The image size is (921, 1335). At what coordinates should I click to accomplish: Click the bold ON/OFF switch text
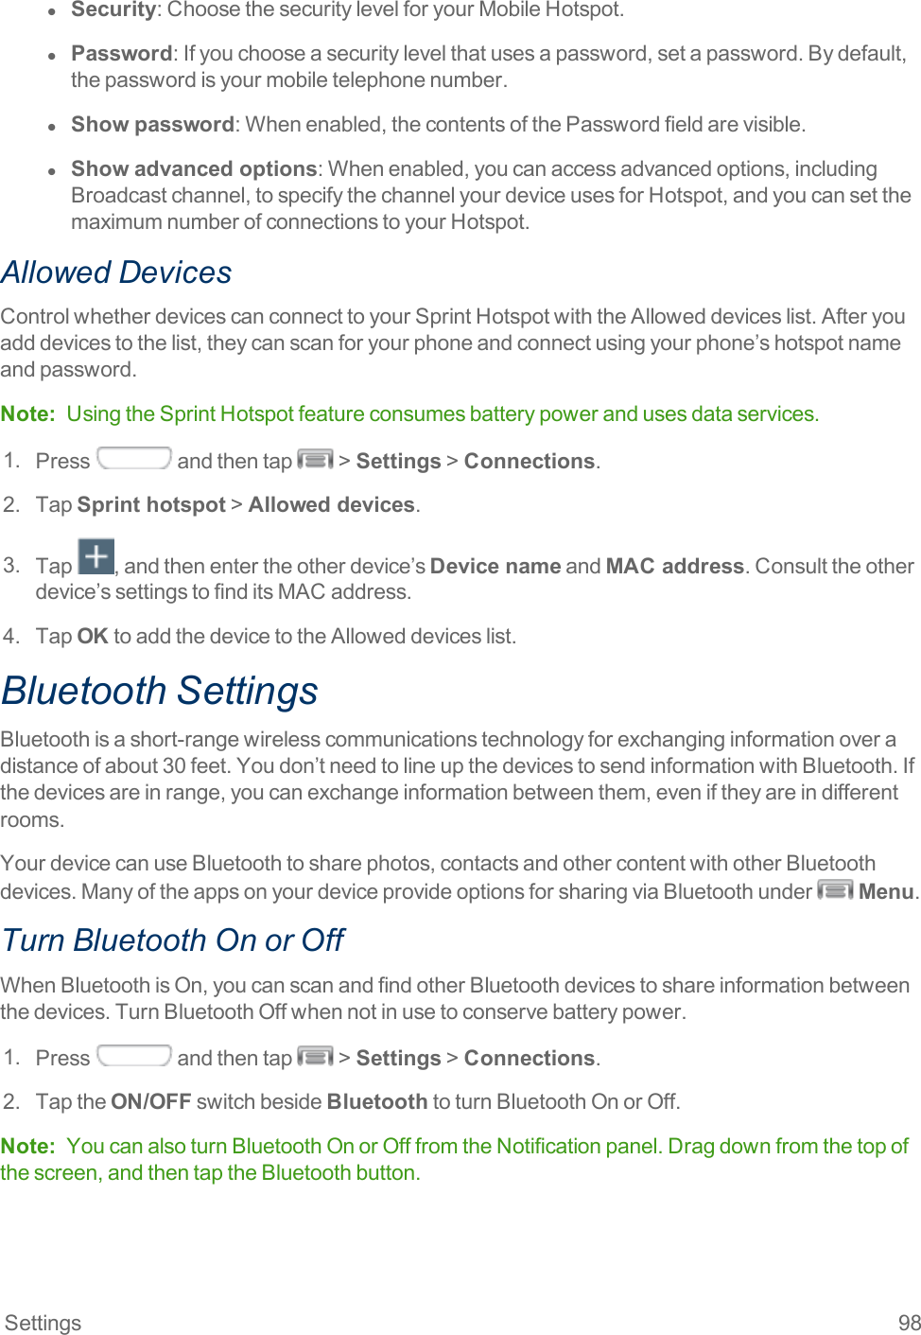pos(151,1102)
